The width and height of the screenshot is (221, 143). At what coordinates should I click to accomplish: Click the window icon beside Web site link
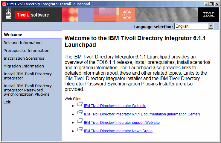80,104
